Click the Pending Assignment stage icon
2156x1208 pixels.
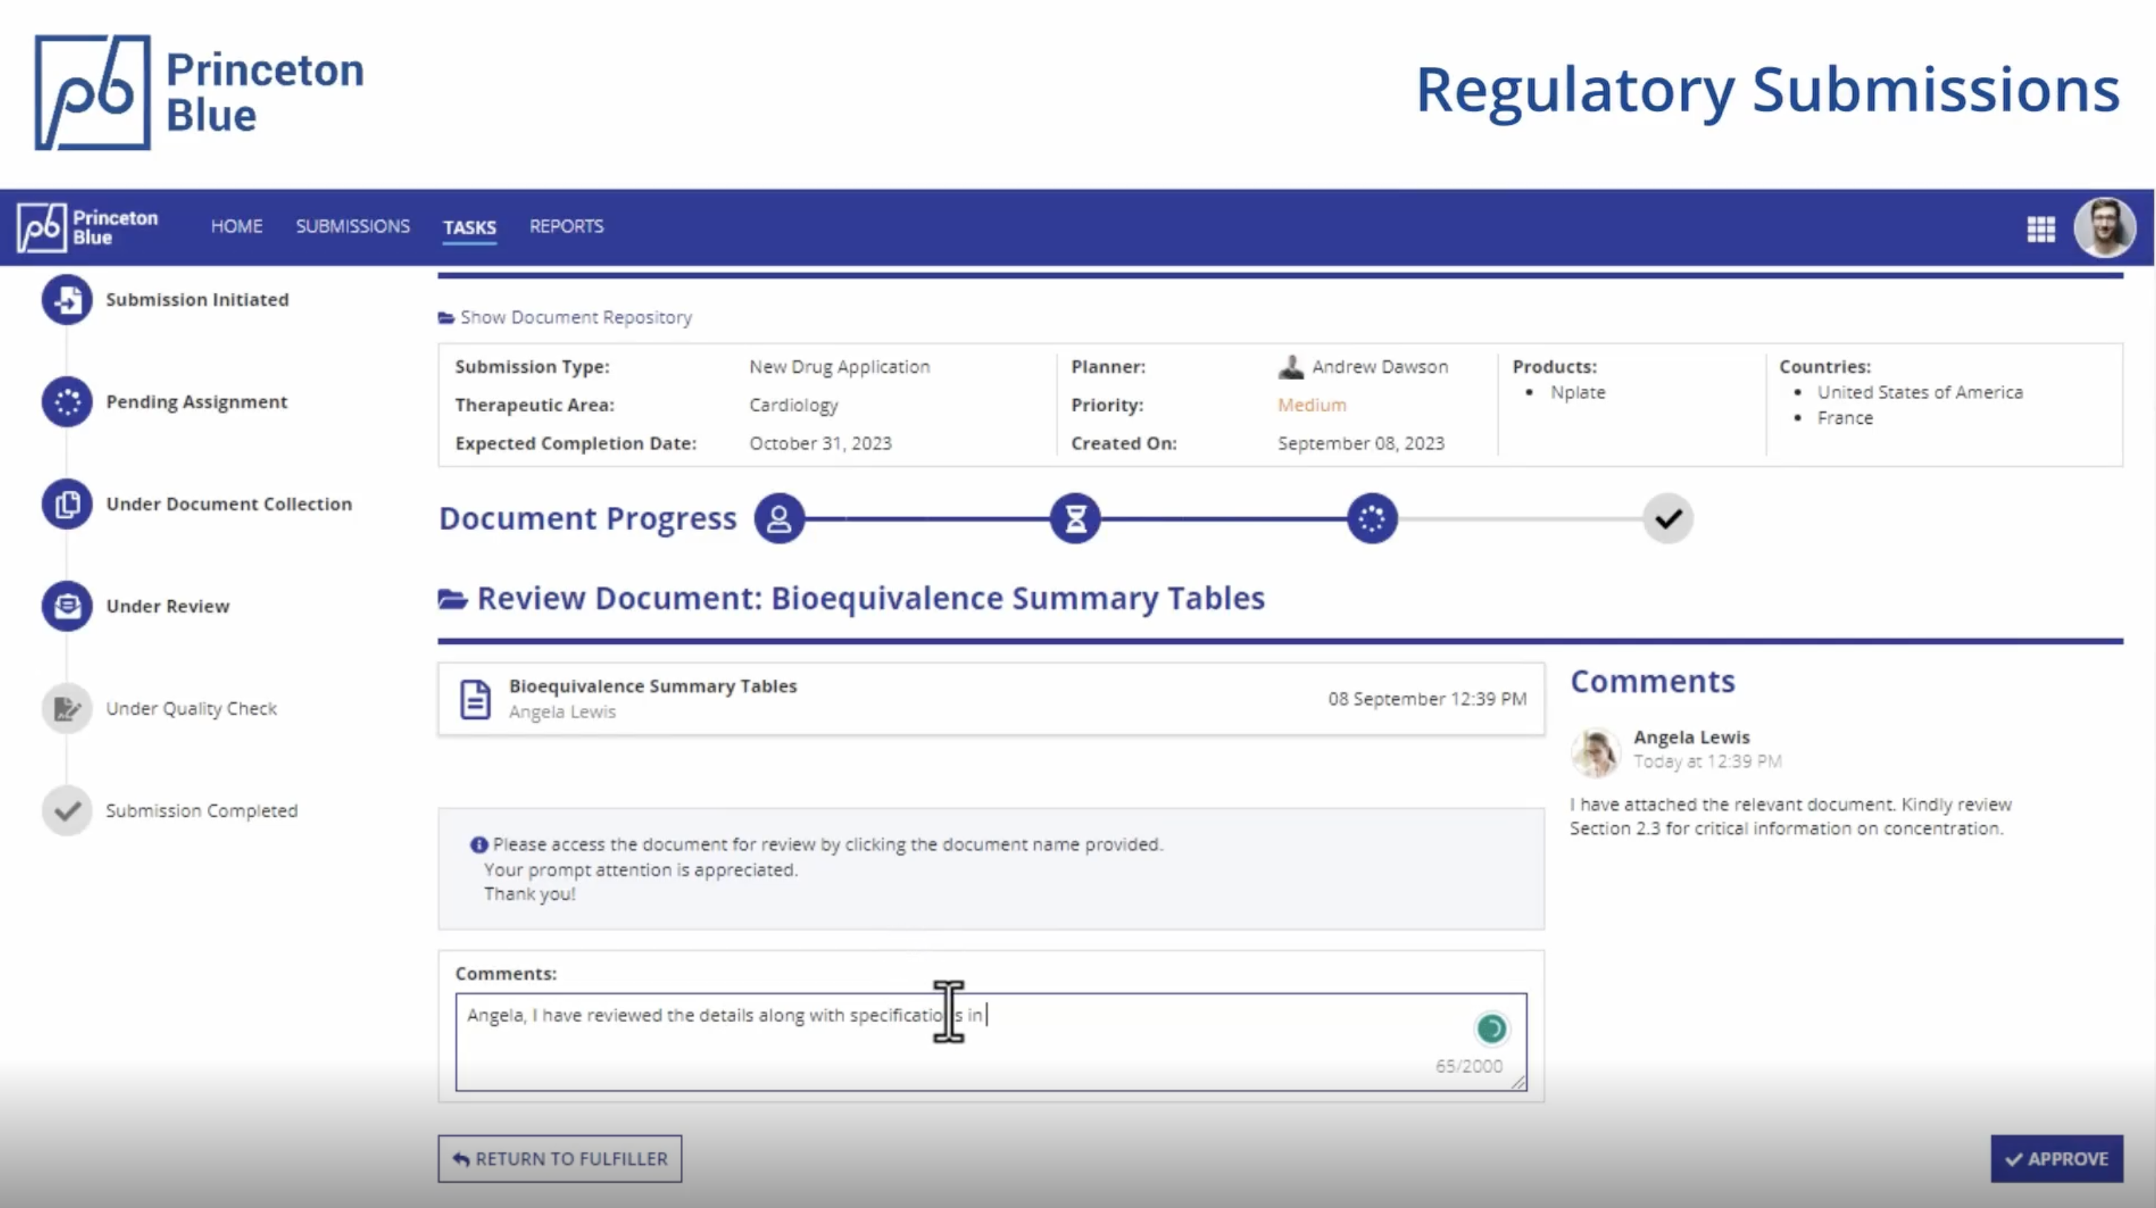tap(67, 401)
